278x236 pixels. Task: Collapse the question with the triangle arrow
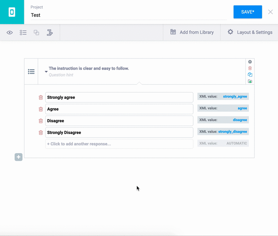tap(46, 72)
